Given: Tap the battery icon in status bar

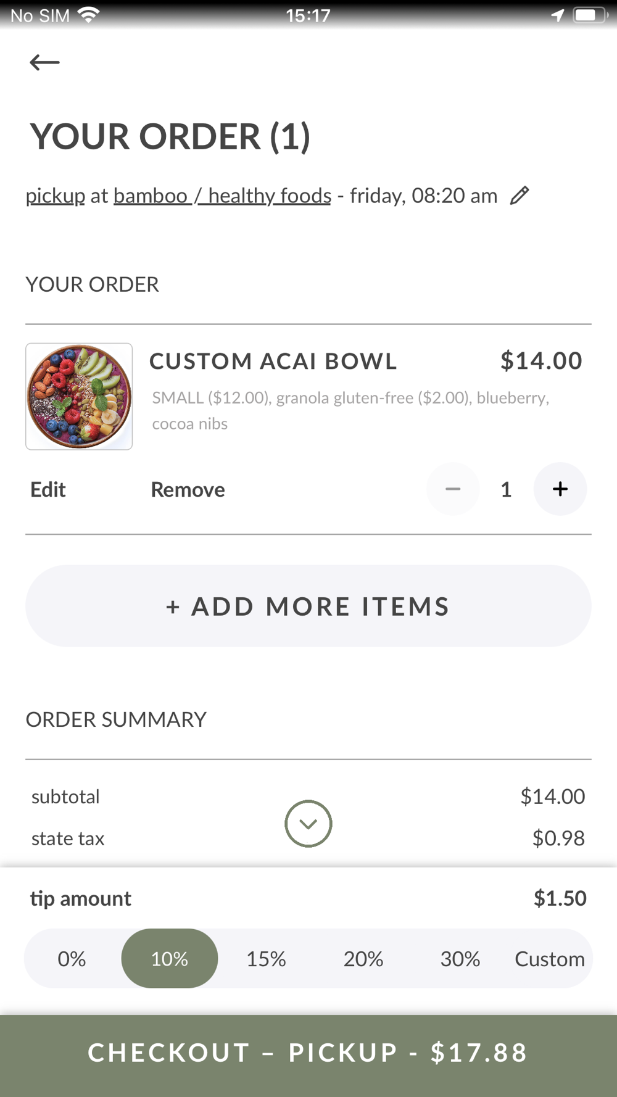Looking at the screenshot, I should pyautogui.click(x=589, y=15).
